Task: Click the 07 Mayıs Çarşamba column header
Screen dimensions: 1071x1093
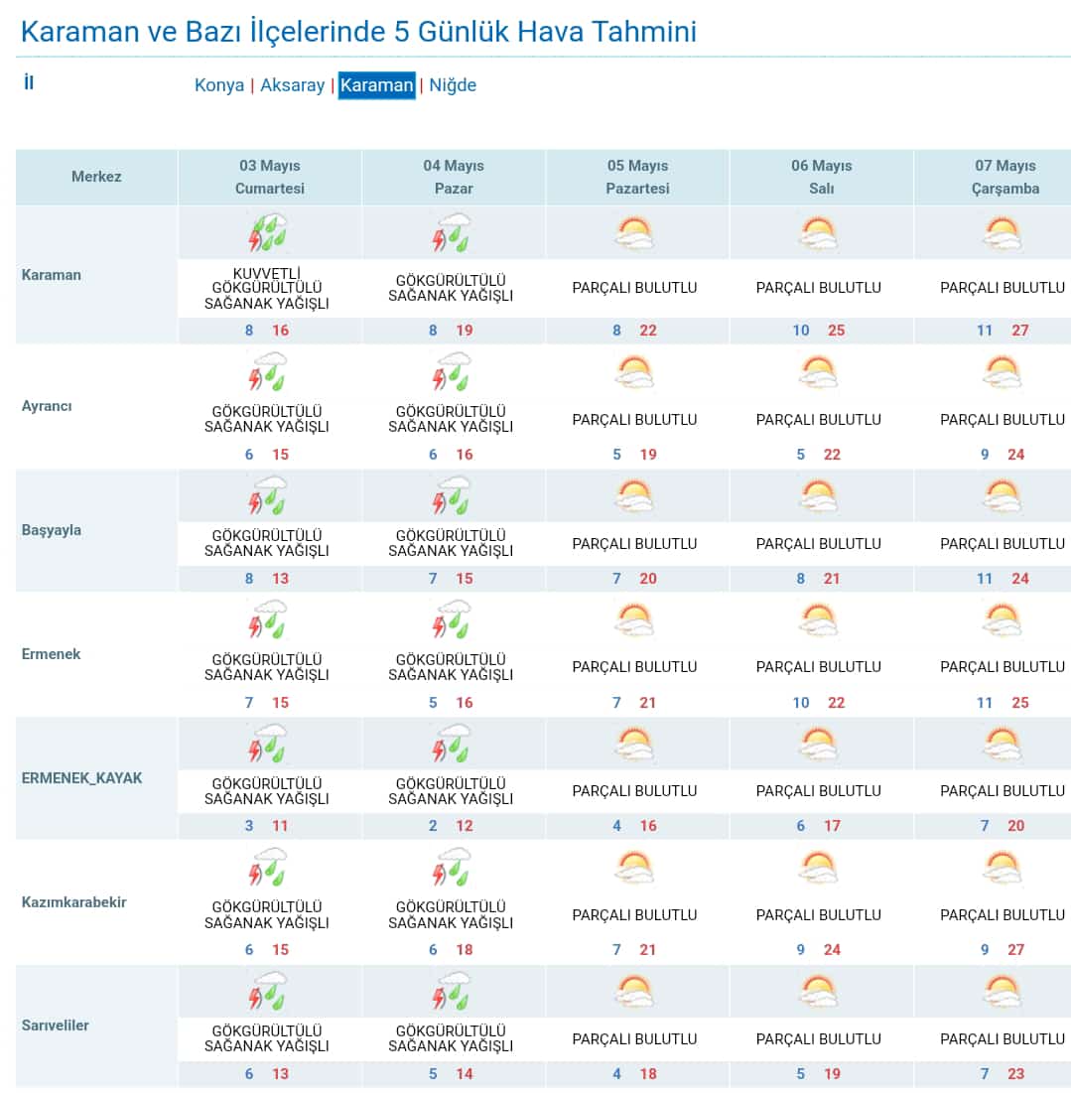Action: [x=1004, y=177]
